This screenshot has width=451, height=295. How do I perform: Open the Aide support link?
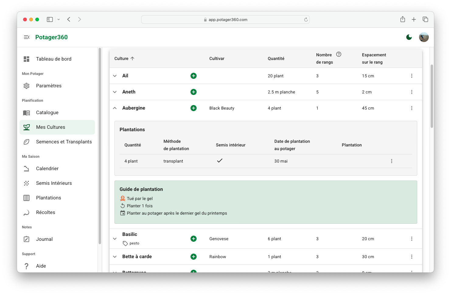41,266
